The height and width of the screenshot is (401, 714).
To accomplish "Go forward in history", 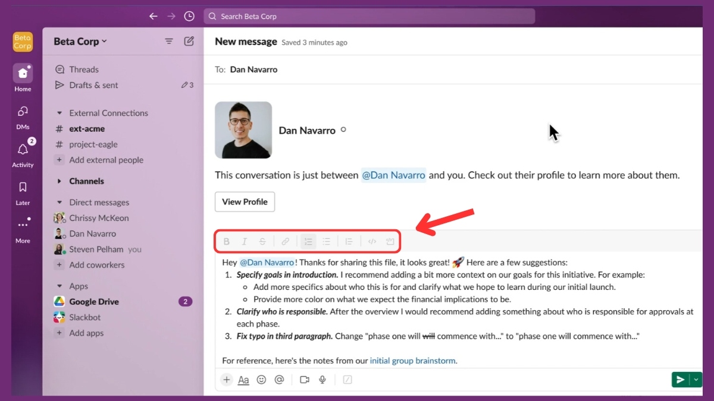I will 171,16.
